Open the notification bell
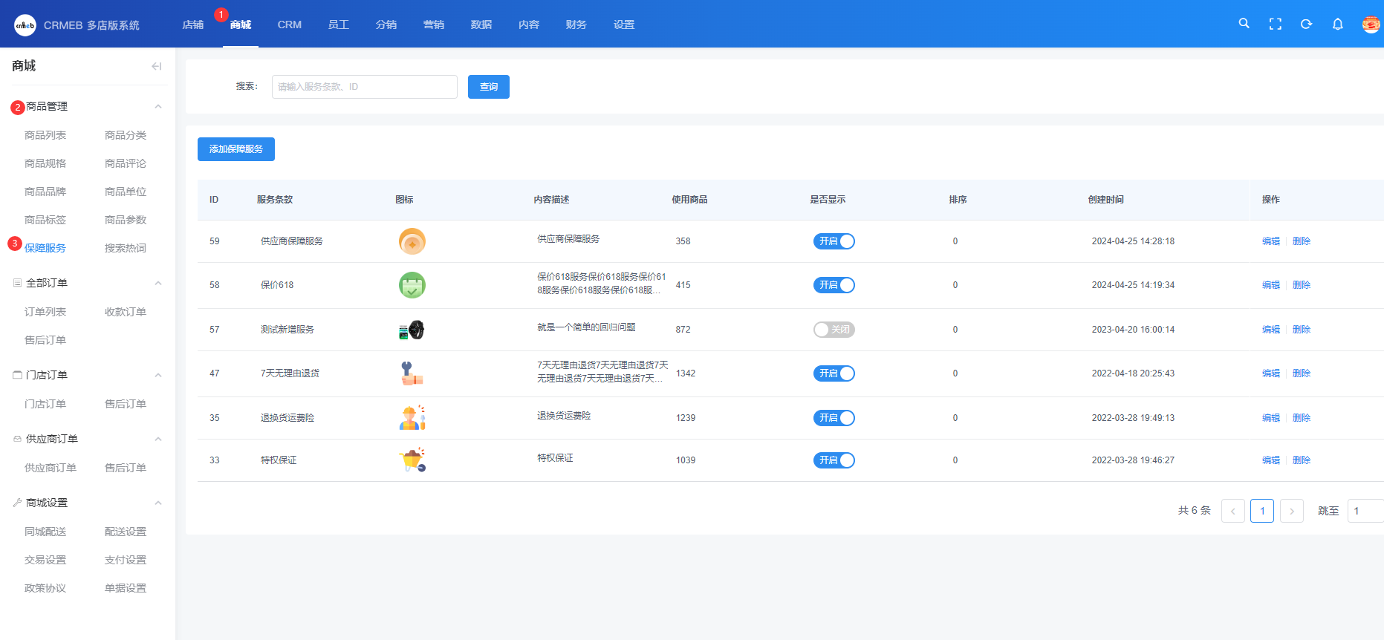 (x=1337, y=25)
